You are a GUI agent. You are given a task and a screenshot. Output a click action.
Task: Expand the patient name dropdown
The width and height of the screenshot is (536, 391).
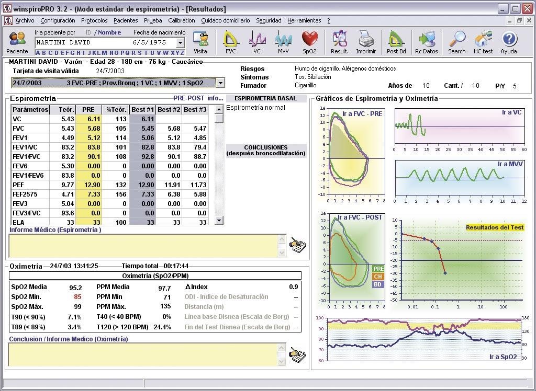(180, 43)
